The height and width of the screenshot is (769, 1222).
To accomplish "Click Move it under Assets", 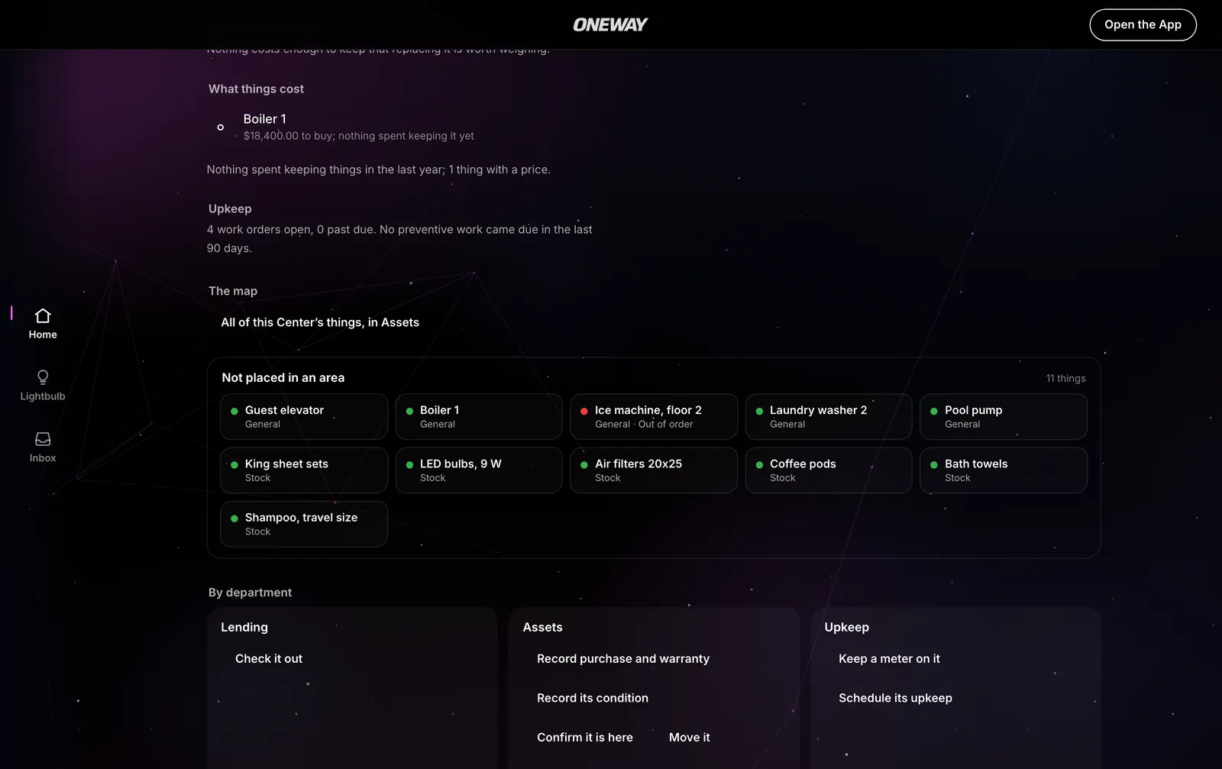I will (x=690, y=737).
